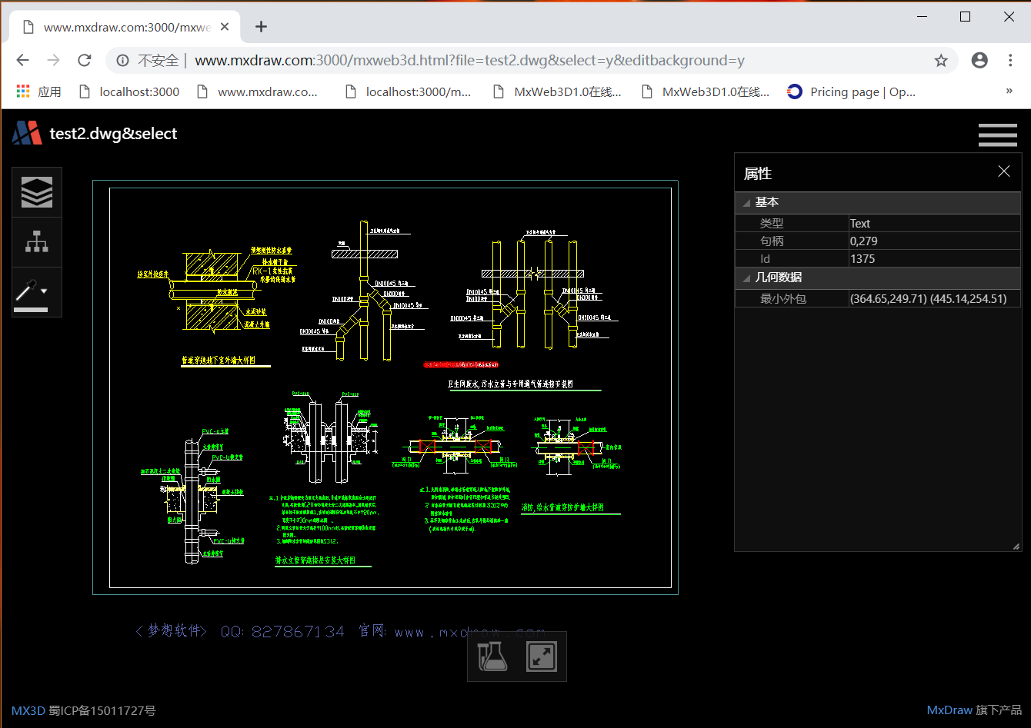Open the Chrome three-dot menu

coord(1011,60)
